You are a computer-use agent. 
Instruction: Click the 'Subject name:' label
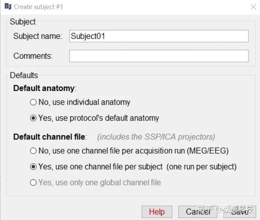tap(38, 36)
